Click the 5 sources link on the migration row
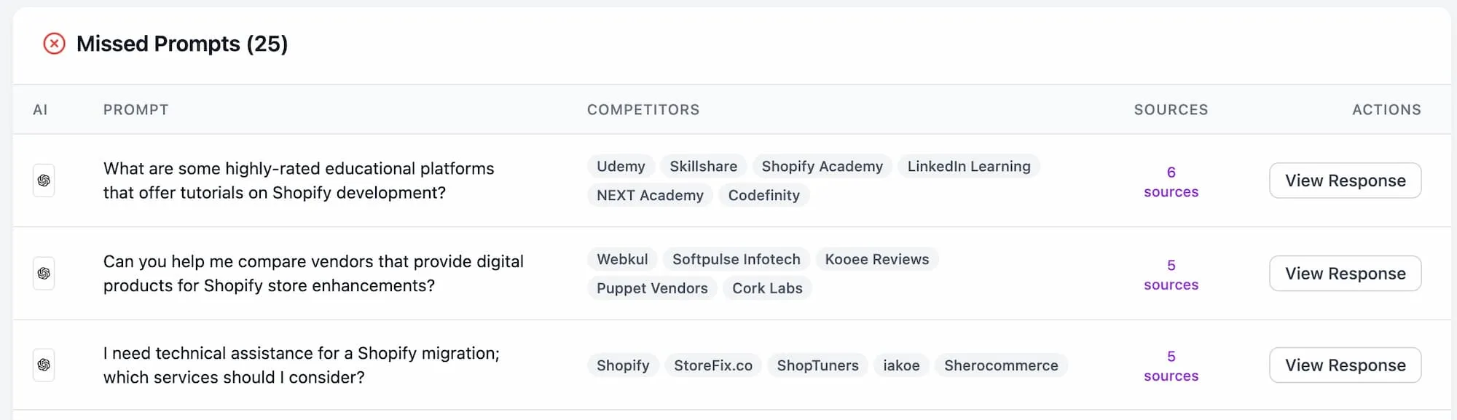 (1171, 366)
